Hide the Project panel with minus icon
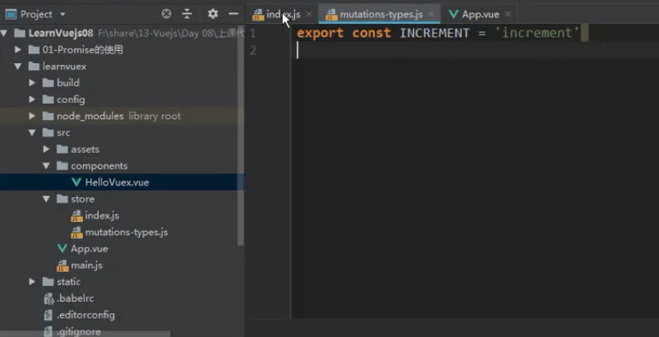Screen dimensions: 659x337 point(233,14)
